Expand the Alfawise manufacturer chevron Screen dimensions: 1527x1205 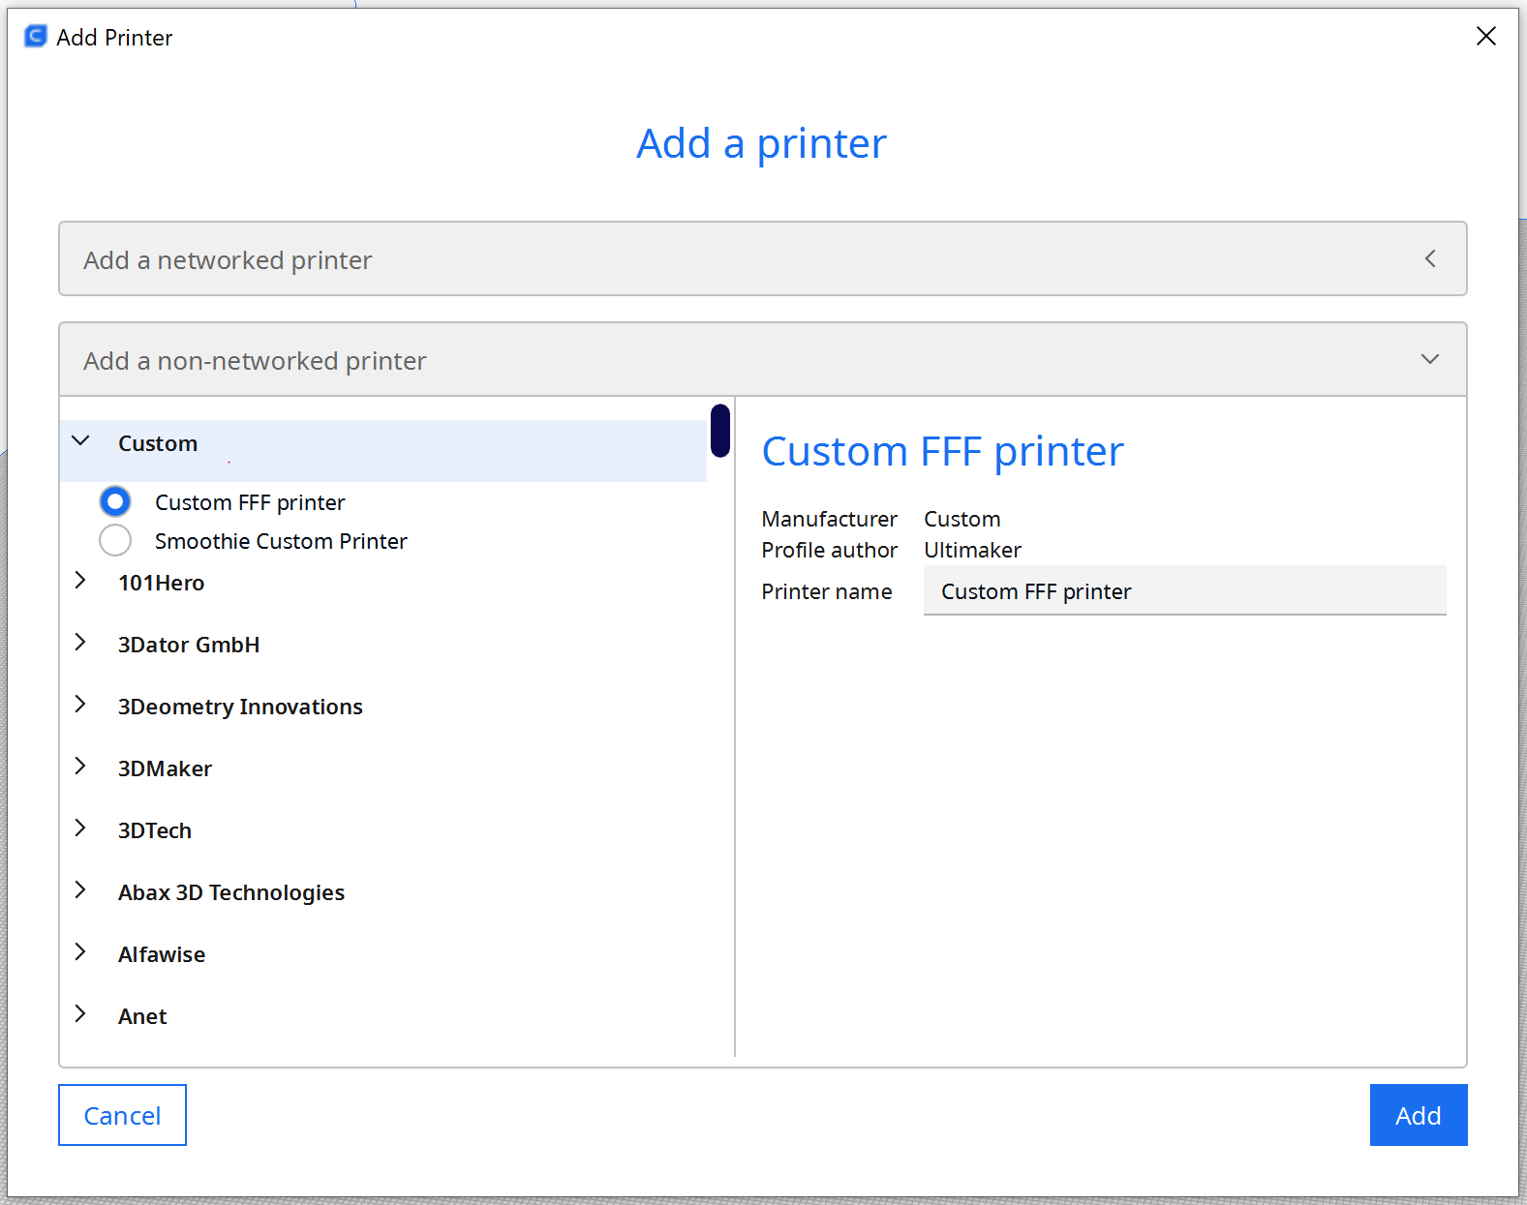(81, 952)
